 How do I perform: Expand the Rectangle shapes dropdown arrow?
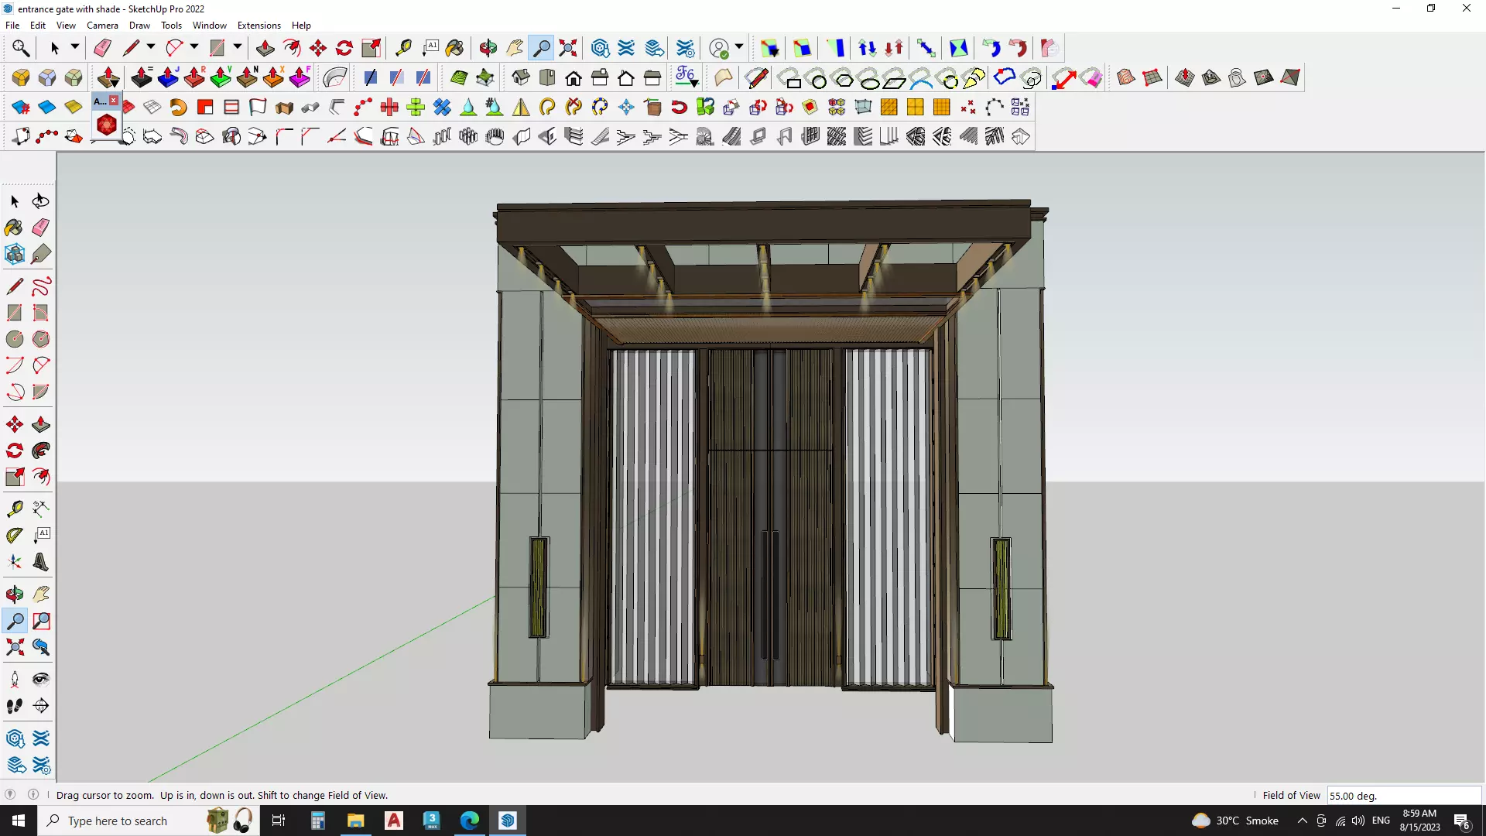(x=238, y=48)
